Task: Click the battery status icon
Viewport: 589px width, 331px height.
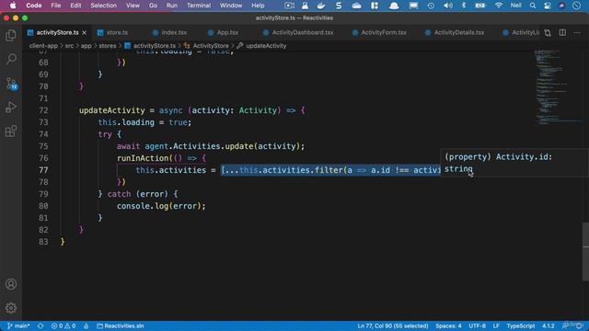Action: pyautogui.click(x=480, y=6)
